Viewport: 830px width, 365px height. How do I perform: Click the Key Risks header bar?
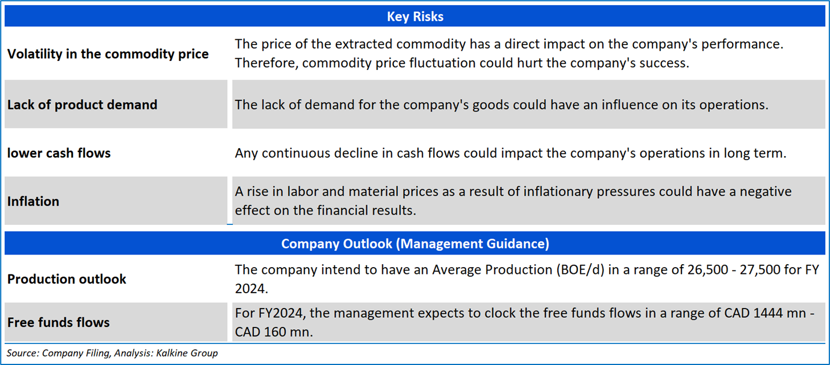[414, 17]
